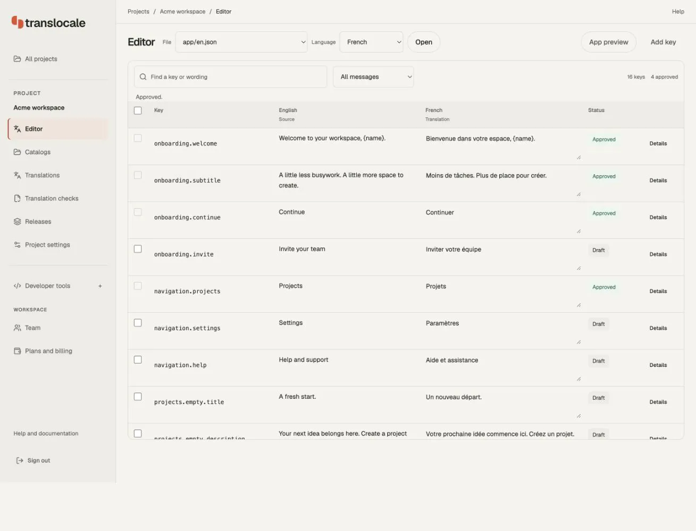Click Acme workspace in the breadcrumb
Screen dimensions: 696x531
182,12
